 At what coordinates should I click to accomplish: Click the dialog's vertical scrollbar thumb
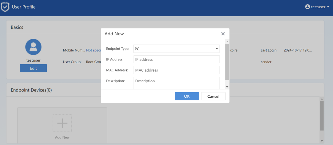tap(227, 61)
